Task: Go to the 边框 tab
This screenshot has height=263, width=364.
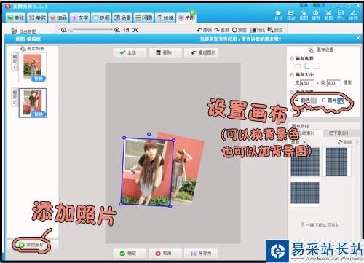Action: [101, 17]
